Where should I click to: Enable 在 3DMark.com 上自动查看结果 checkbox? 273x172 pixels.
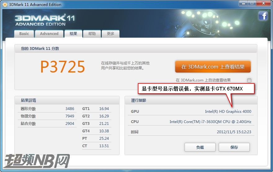pyautogui.click(x=249, y=80)
